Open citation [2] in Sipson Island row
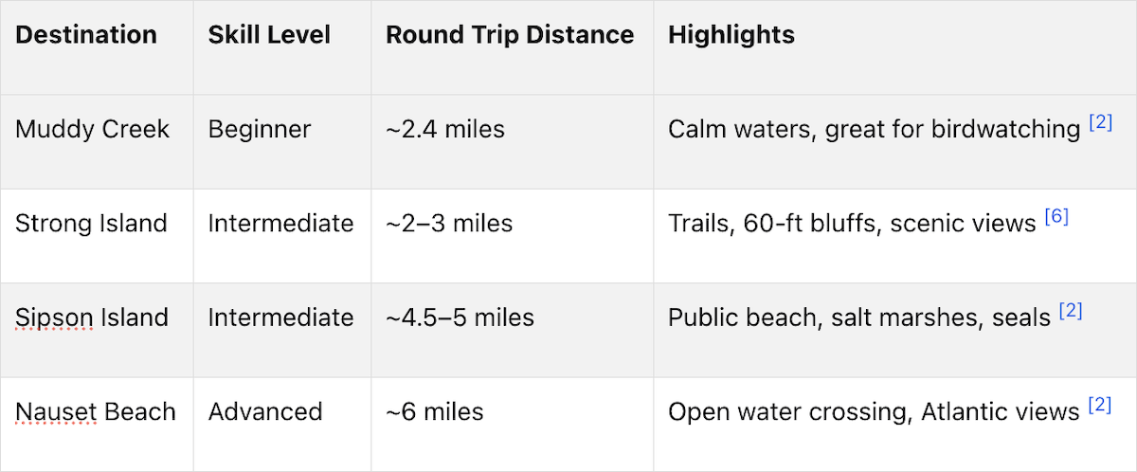Image resolution: width=1137 pixels, height=472 pixels. tap(1071, 311)
